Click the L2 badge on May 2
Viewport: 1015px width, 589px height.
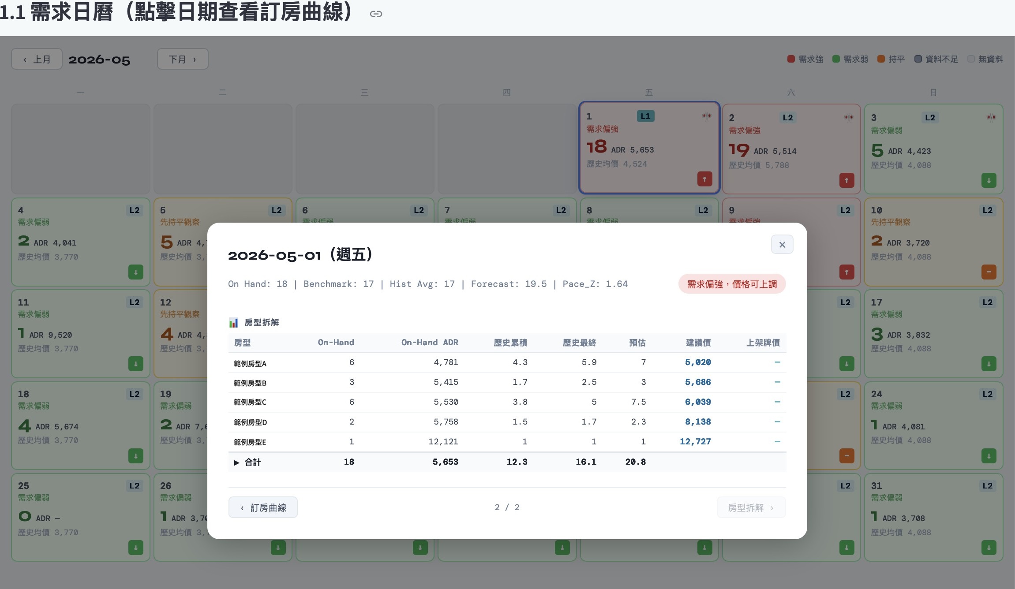click(x=788, y=117)
